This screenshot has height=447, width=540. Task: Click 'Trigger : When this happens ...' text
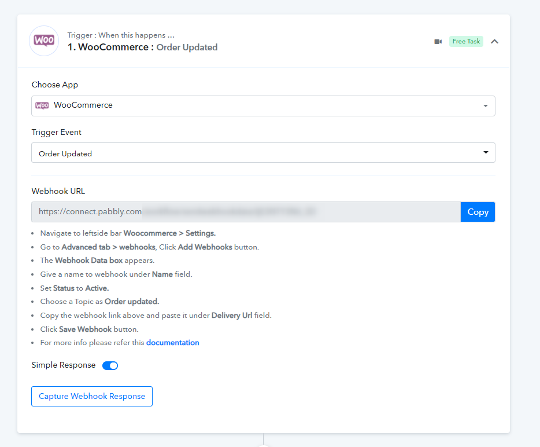(121, 35)
